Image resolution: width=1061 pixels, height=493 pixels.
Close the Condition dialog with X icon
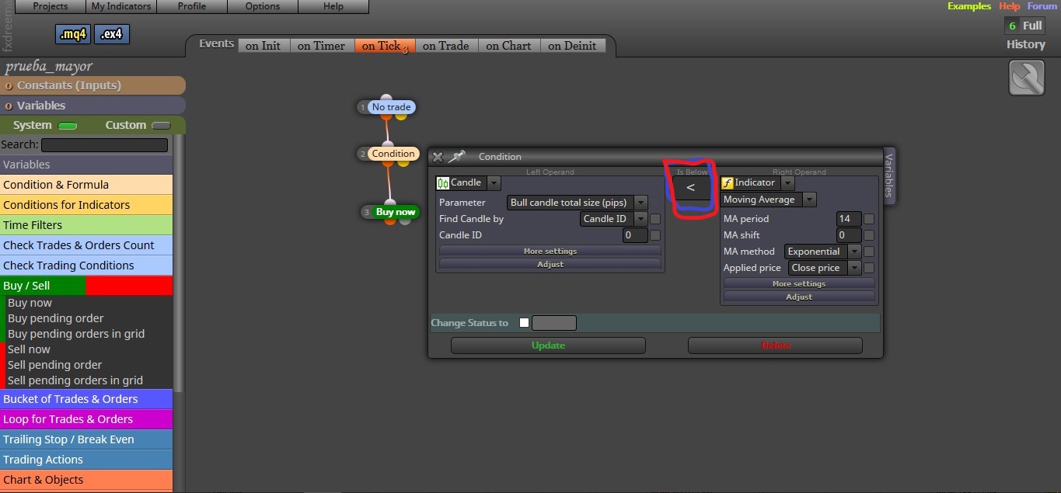(x=438, y=157)
